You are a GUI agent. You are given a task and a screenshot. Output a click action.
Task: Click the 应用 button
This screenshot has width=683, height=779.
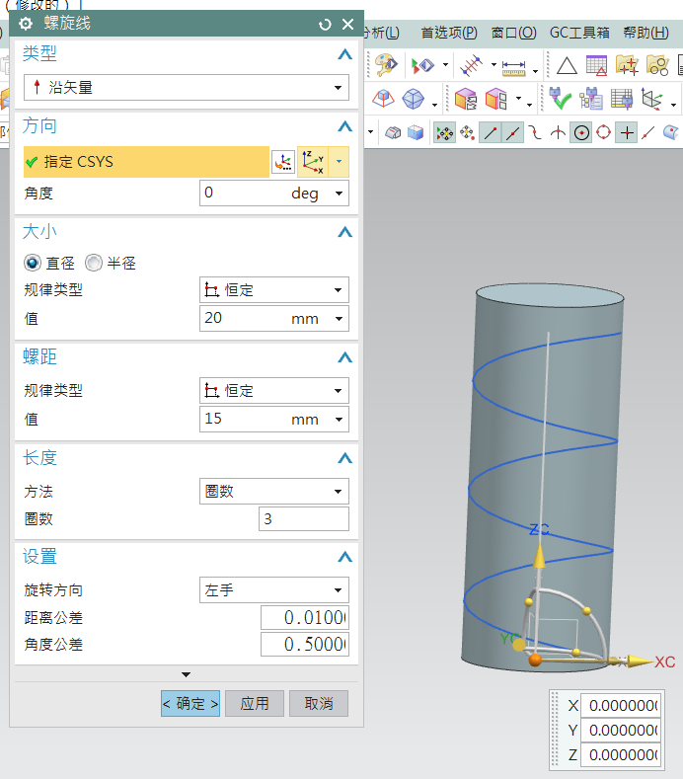tap(255, 704)
